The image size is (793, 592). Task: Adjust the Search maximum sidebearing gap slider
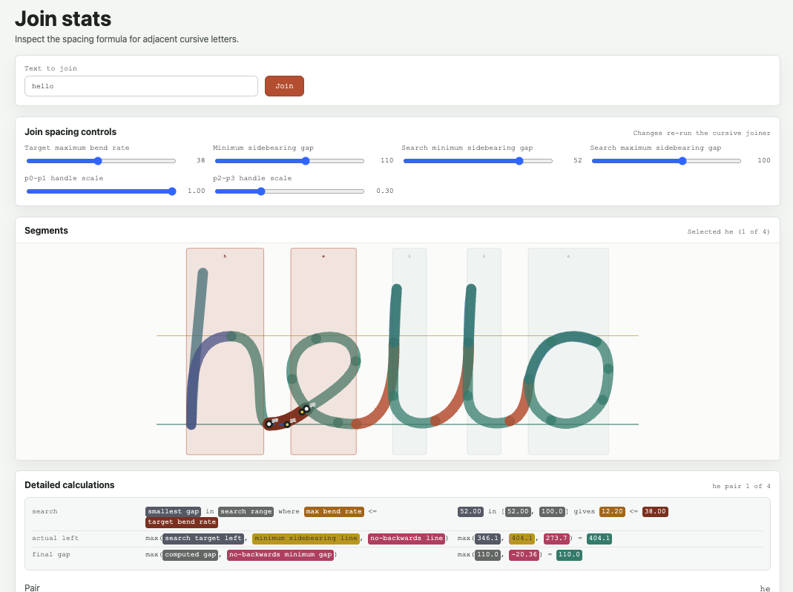(667, 161)
